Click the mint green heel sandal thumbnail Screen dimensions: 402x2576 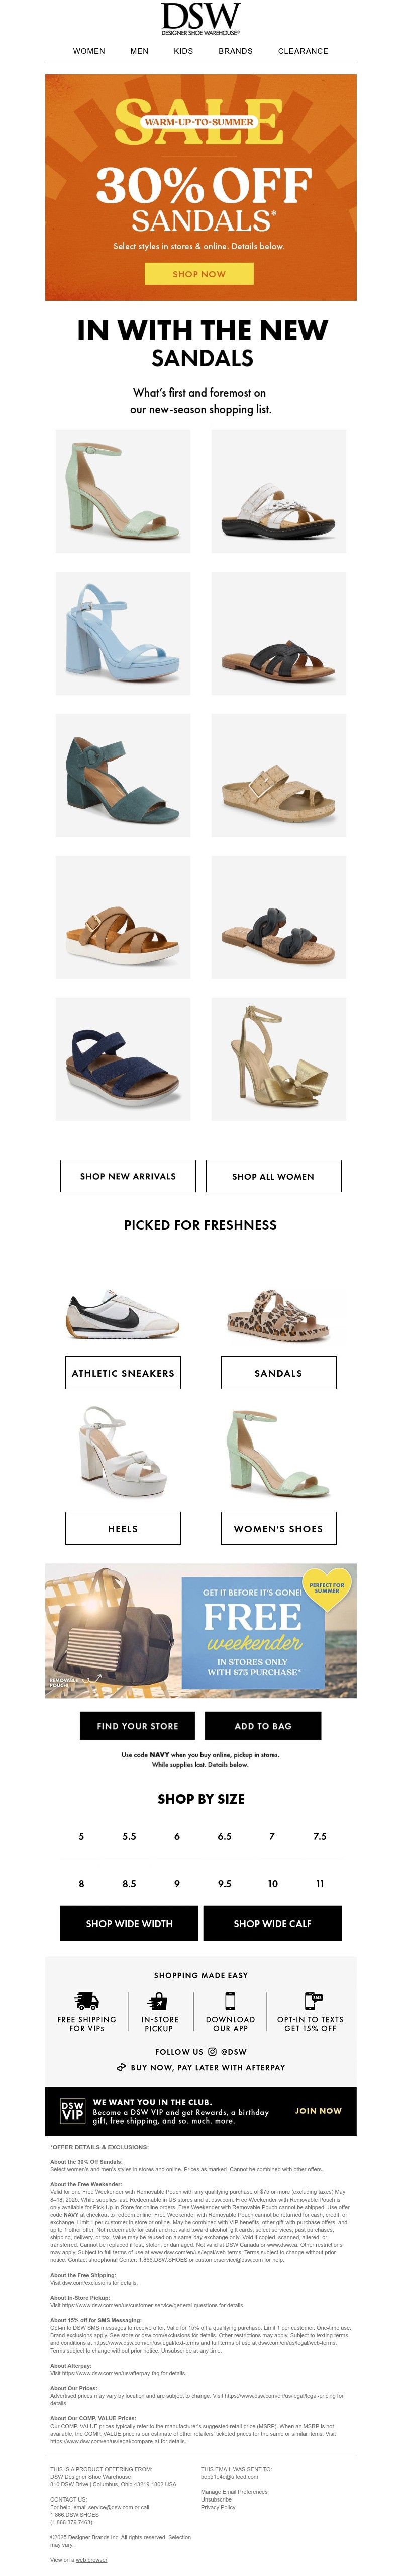123,491
